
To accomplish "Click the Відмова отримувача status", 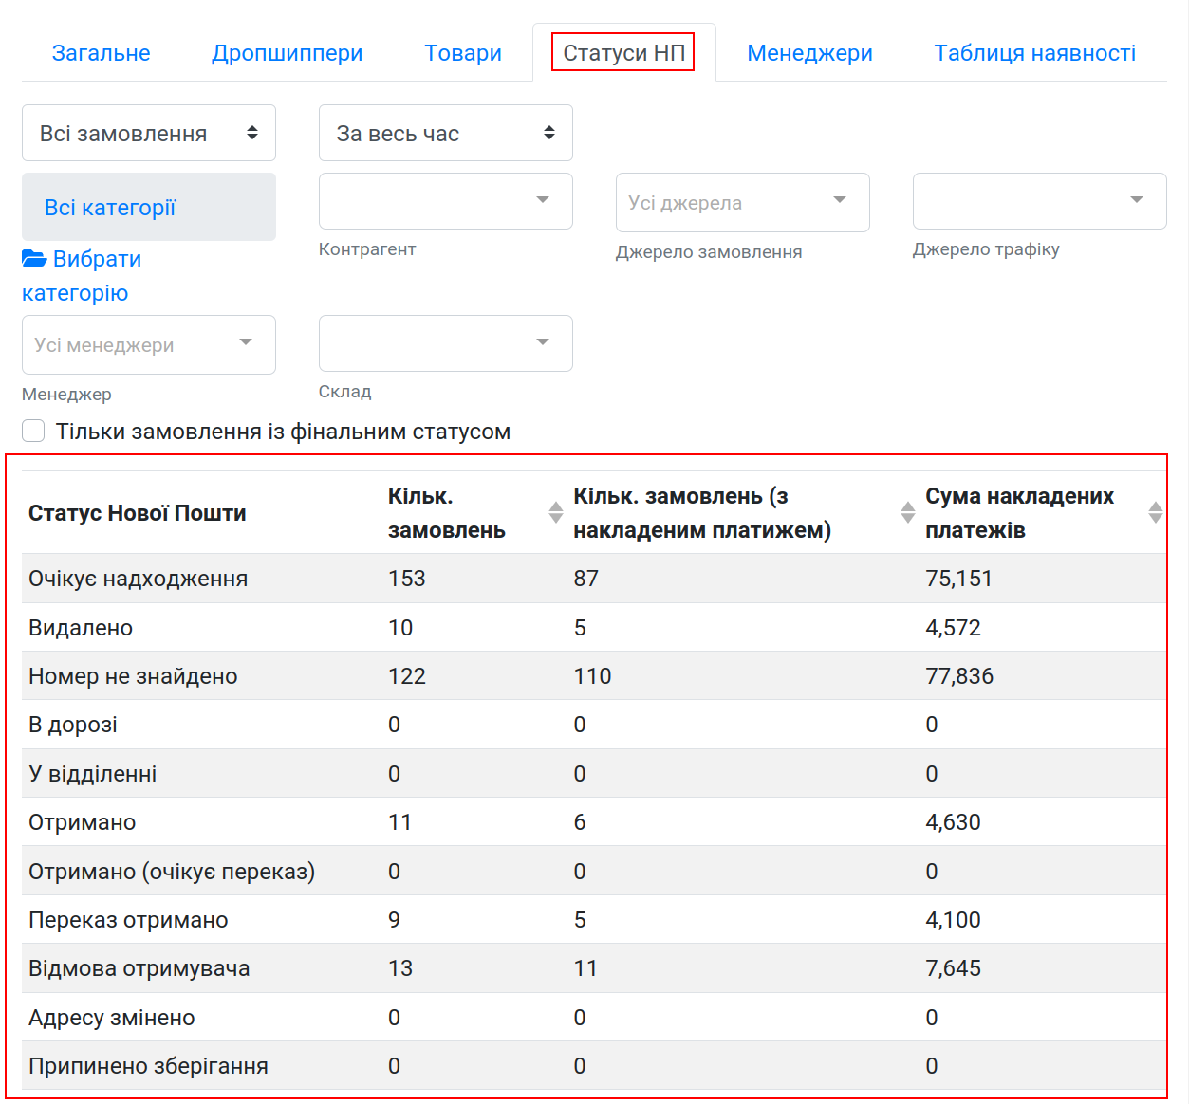I will (x=139, y=968).
